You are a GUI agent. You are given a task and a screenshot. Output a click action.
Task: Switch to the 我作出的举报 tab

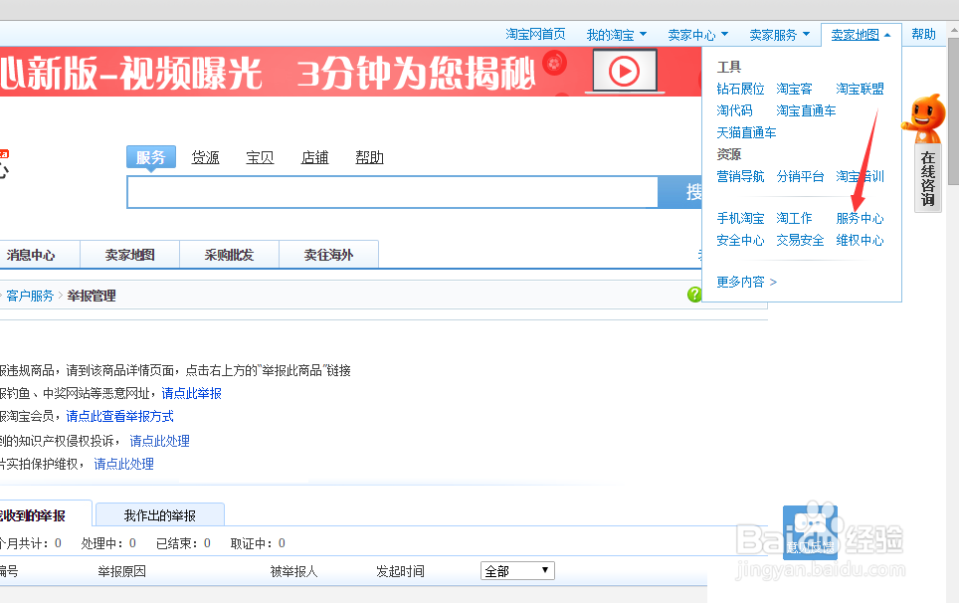click(x=160, y=514)
